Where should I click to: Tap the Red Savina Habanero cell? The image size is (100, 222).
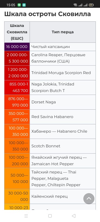pos(62,117)
